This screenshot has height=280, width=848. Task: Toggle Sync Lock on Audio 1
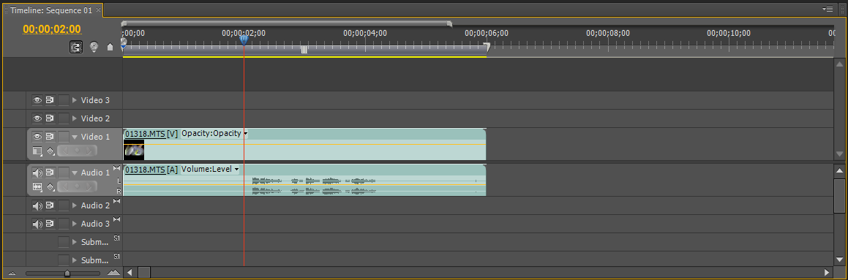coord(50,173)
